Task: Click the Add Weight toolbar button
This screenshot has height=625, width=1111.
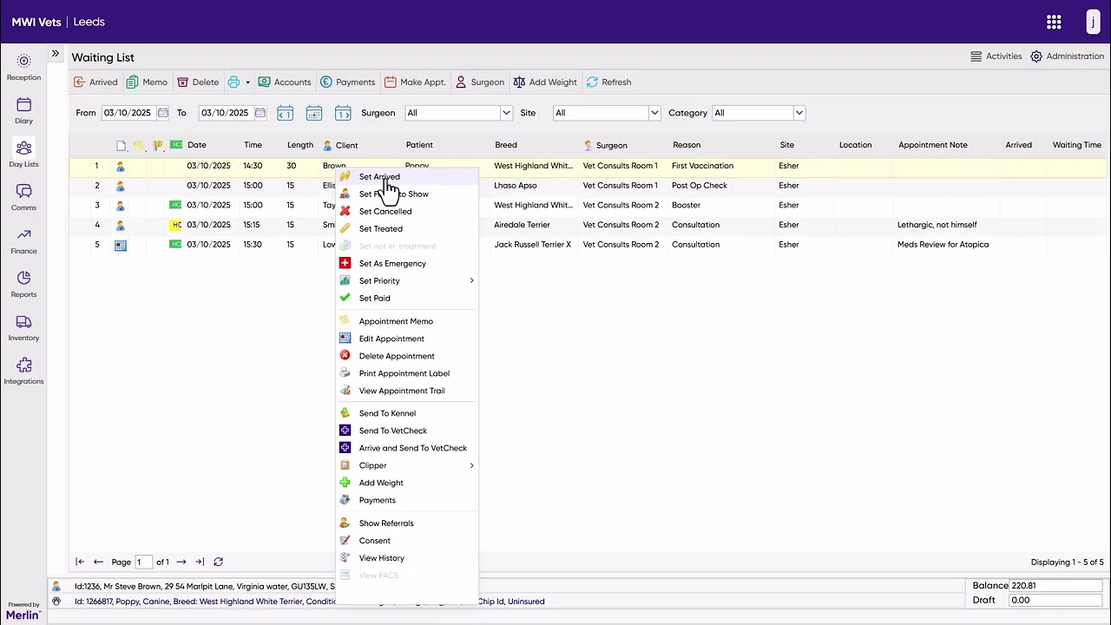Action: 545,82
